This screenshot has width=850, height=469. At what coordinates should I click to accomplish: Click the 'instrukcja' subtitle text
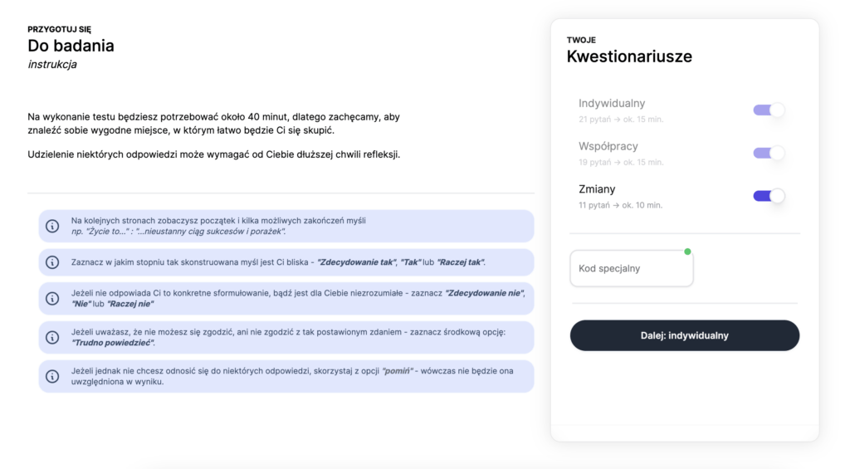[52, 65]
